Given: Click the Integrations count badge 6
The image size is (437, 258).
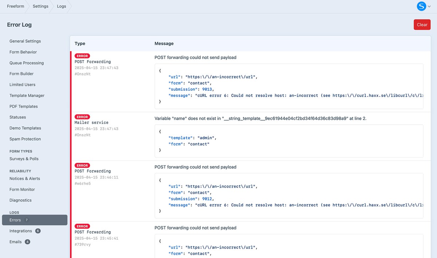Looking at the screenshot, I should 38,231.
